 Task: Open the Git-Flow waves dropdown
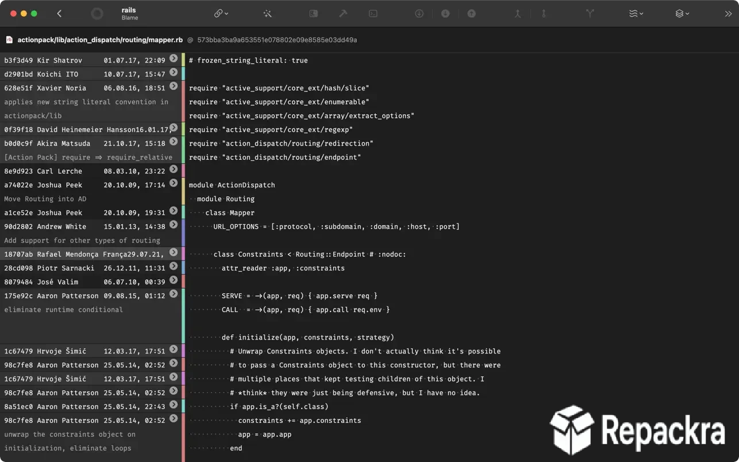click(x=636, y=13)
